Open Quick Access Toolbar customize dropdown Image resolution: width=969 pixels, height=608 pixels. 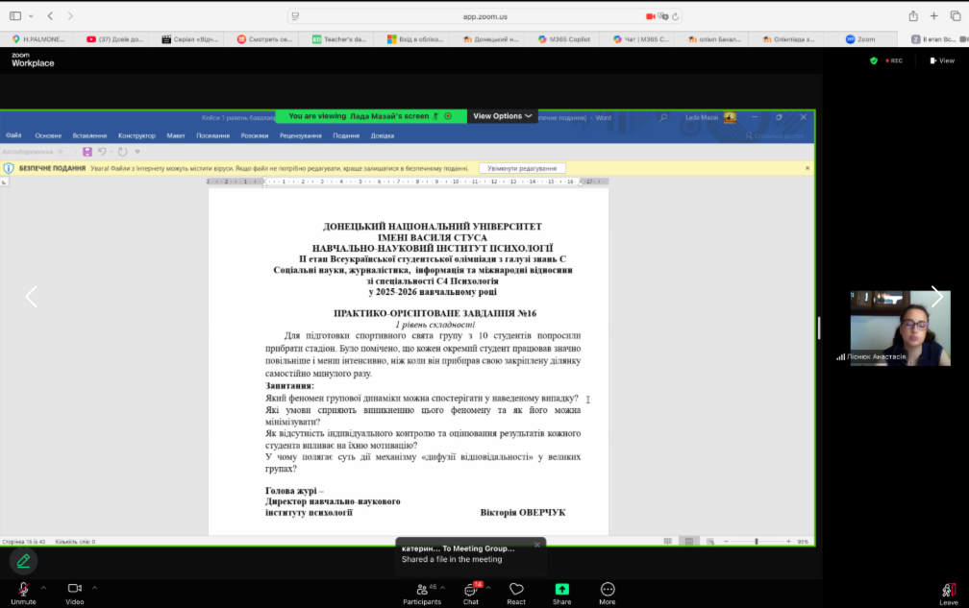(137, 152)
